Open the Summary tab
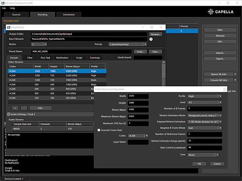This screenshot has height=181, width=242. click(95, 58)
